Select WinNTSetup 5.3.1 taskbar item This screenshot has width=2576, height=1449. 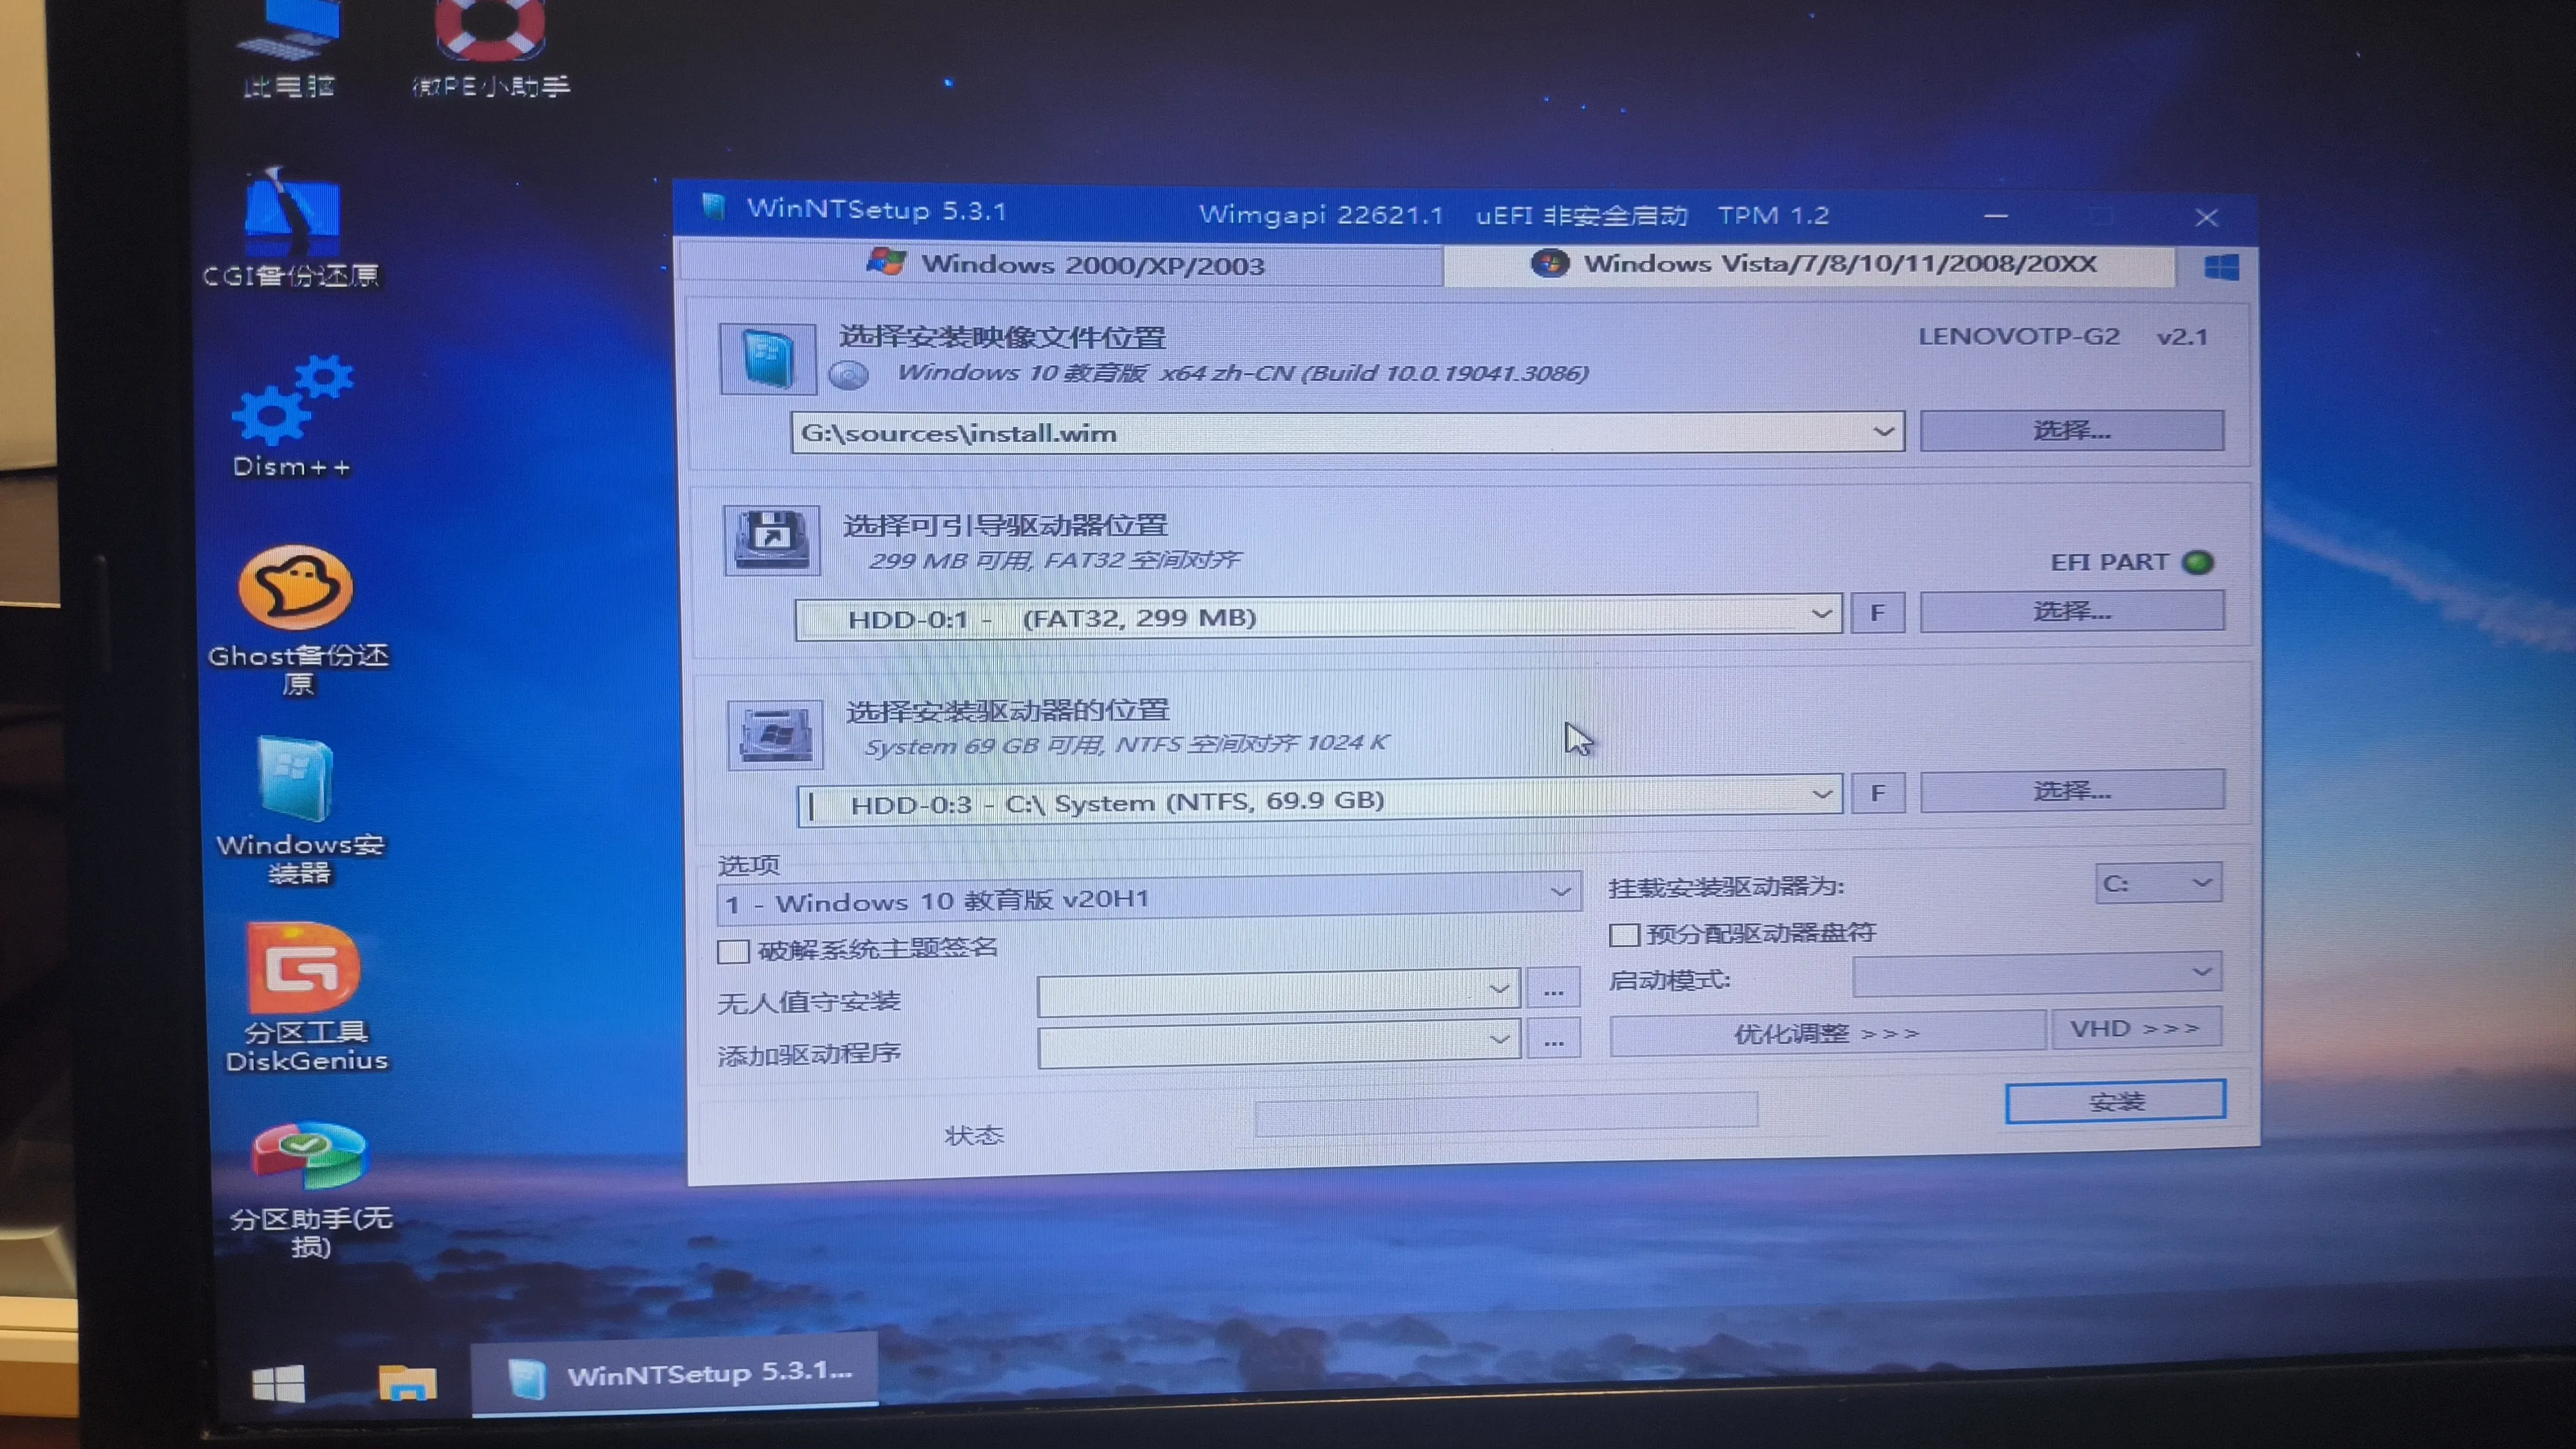click(675, 1374)
